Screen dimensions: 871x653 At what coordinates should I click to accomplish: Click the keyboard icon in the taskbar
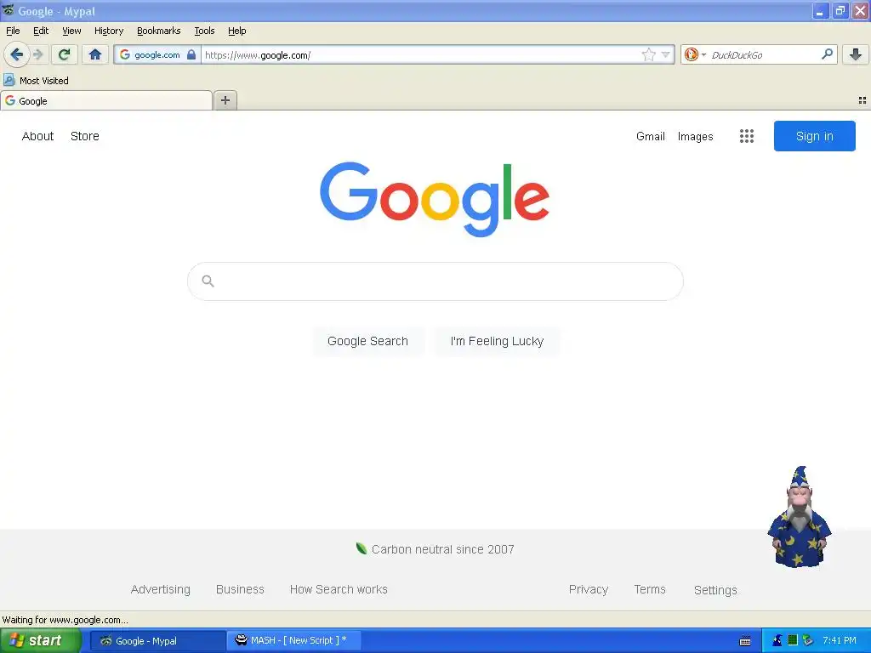pyautogui.click(x=745, y=641)
